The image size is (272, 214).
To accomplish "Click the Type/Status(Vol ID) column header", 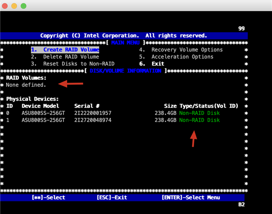I will tap(209, 106).
